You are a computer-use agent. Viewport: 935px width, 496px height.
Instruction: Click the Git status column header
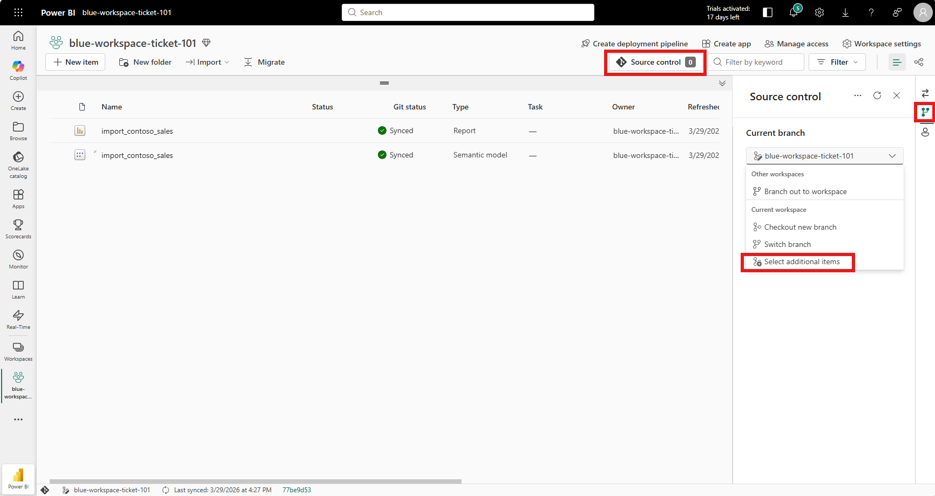[410, 107]
